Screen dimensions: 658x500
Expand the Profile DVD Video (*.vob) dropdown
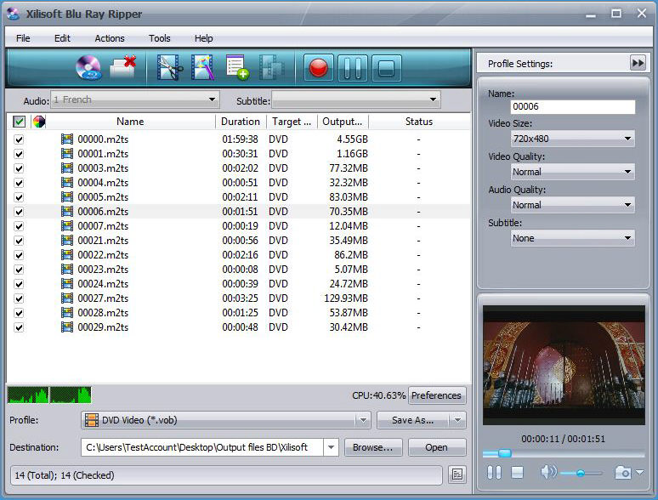pyautogui.click(x=362, y=420)
